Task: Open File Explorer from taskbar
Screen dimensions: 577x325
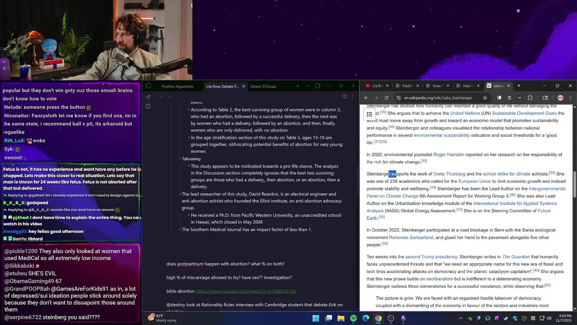Action: point(341,318)
